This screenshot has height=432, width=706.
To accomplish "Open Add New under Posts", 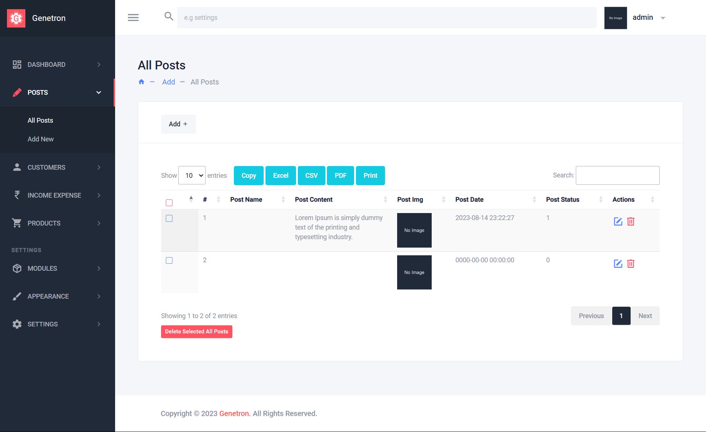I will 40,139.
